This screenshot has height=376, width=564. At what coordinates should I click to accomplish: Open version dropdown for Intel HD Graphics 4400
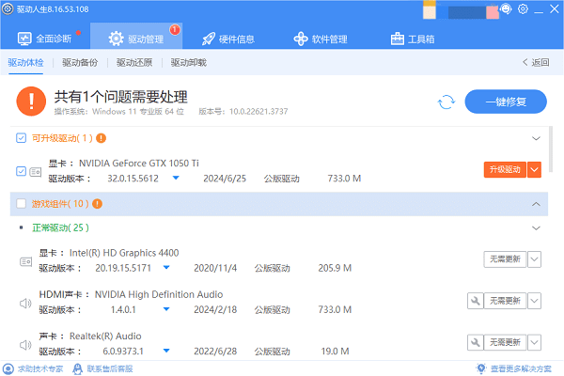click(176, 269)
